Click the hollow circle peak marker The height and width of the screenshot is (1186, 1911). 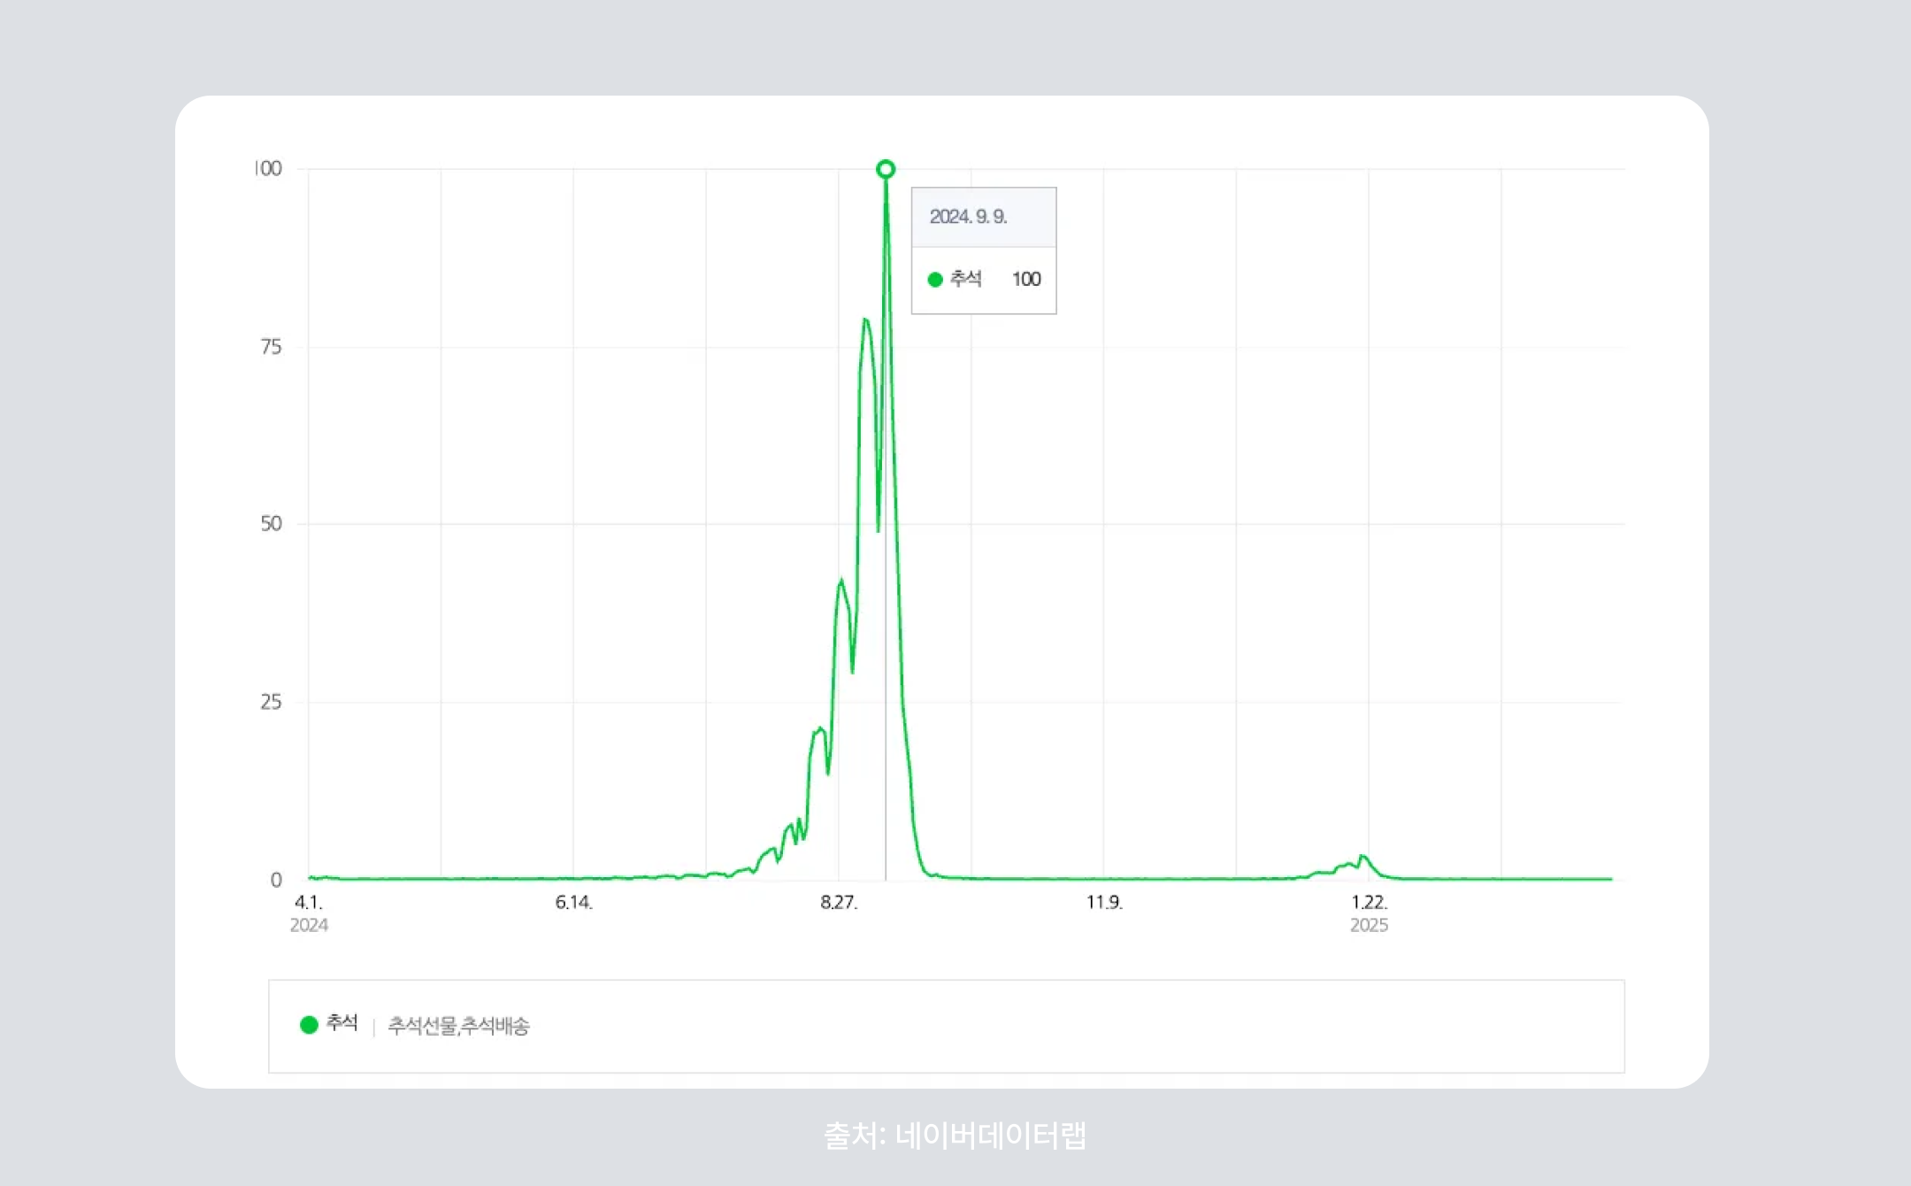click(x=886, y=169)
